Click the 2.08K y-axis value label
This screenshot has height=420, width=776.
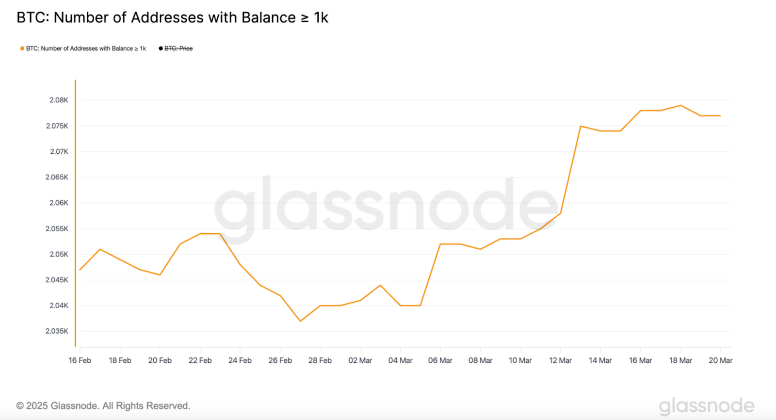coord(59,100)
